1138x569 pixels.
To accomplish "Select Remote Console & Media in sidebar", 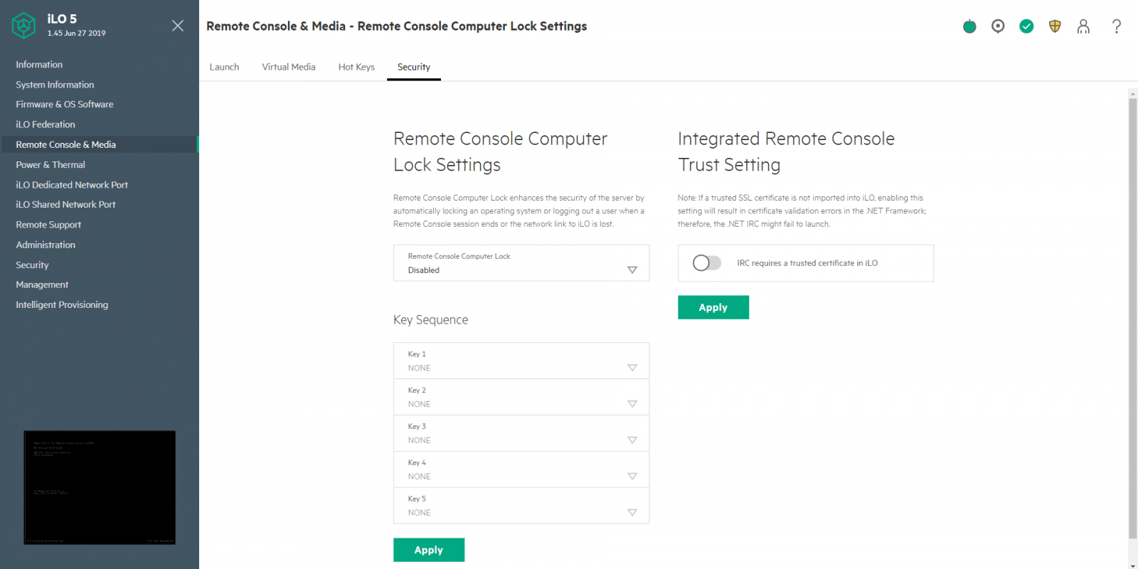I will 99,144.
